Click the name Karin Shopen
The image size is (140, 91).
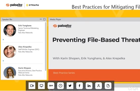coord(25,68)
